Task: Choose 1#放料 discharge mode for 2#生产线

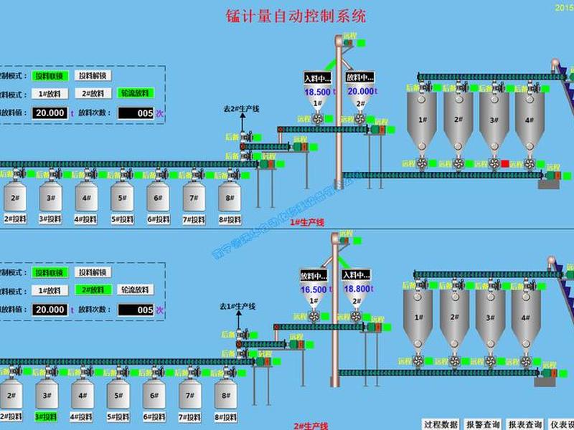Action: 50,290
